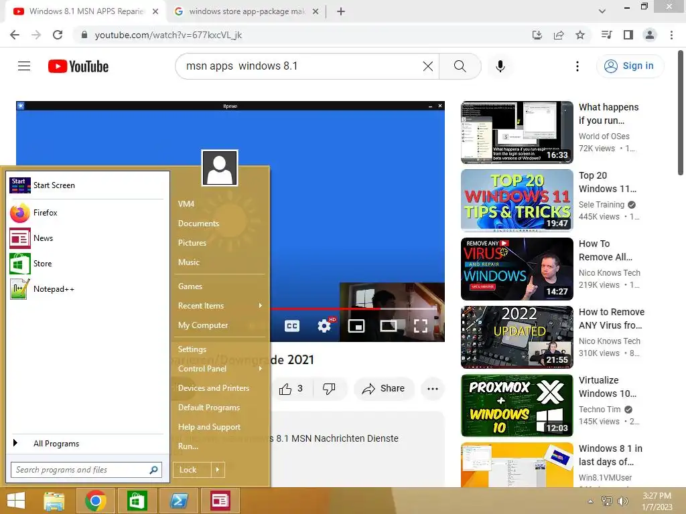The height and width of the screenshot is (514, 686).
Task: Toggle theater mode on the video
Action: click(x=389, y=326)
